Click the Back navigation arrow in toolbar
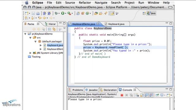 [44, 18]
